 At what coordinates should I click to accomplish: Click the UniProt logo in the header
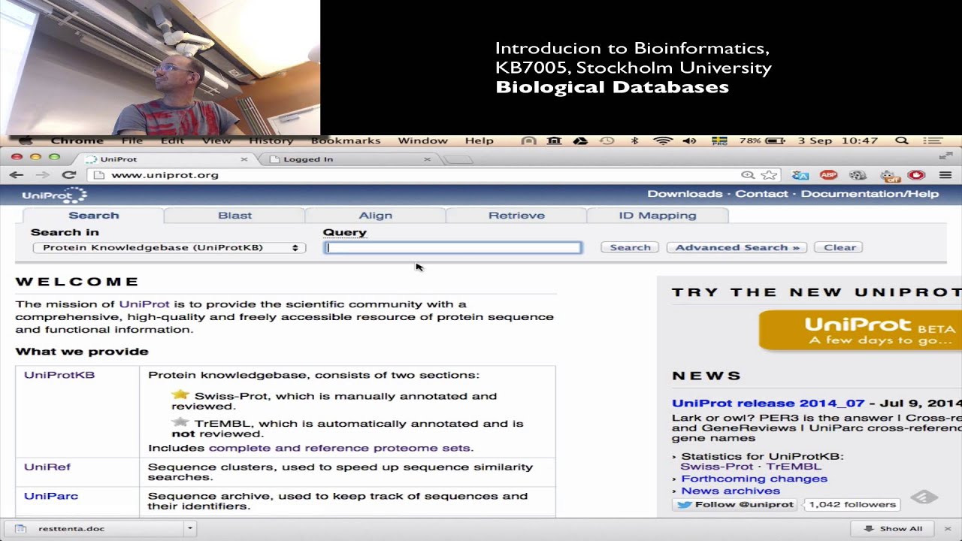tap(54, 195)
